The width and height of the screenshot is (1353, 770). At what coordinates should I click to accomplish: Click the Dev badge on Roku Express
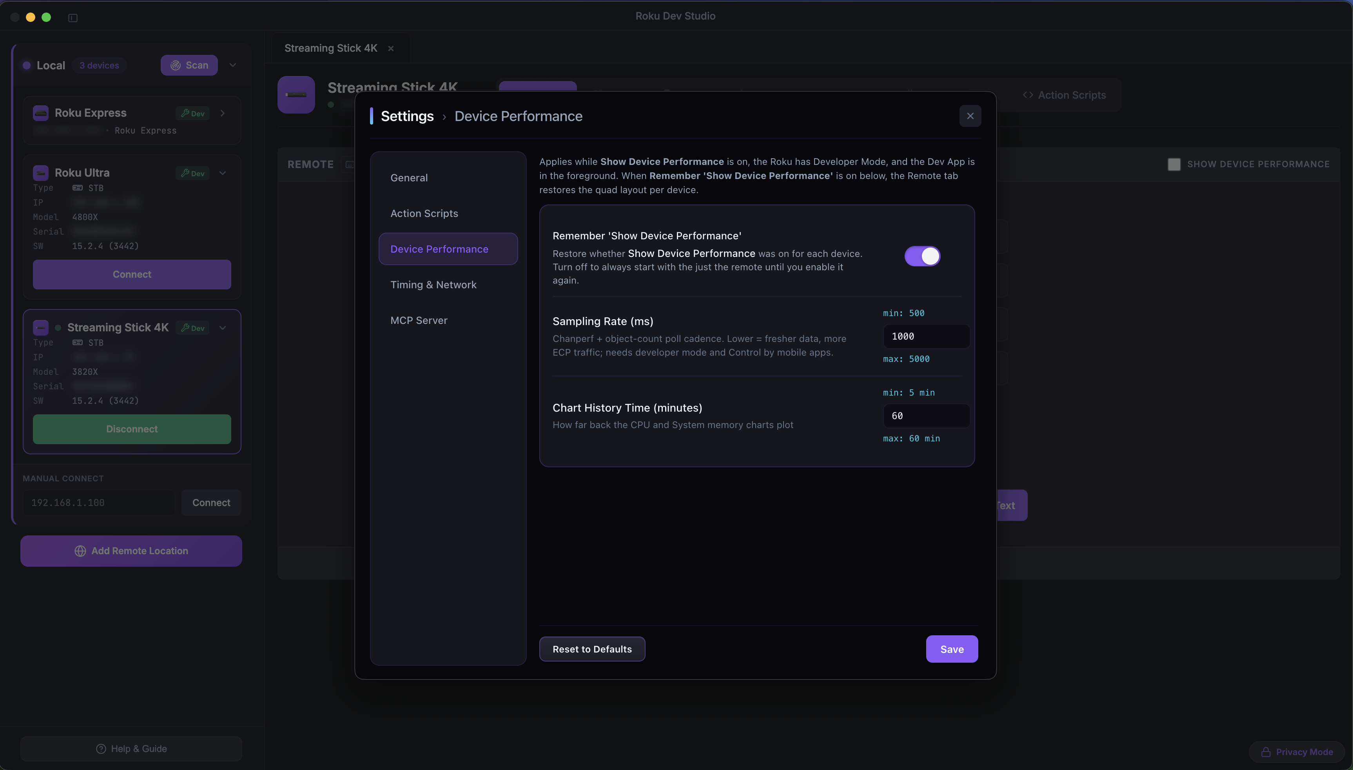pyautogui.click(x=192, y=113)
